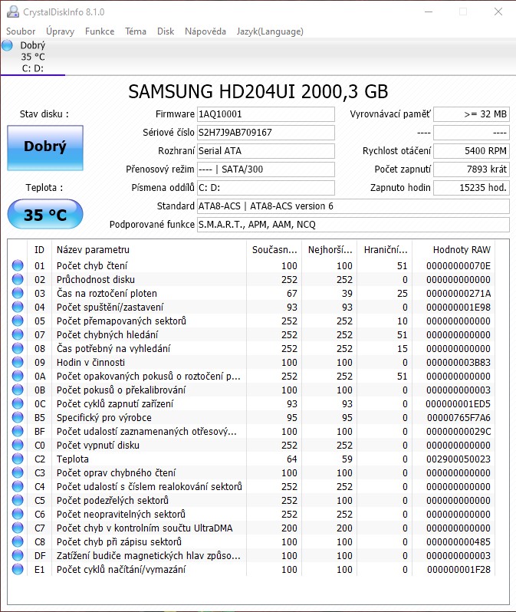Open the Téma menu
This screenshot has width=516, height=612.
point(136,31)
